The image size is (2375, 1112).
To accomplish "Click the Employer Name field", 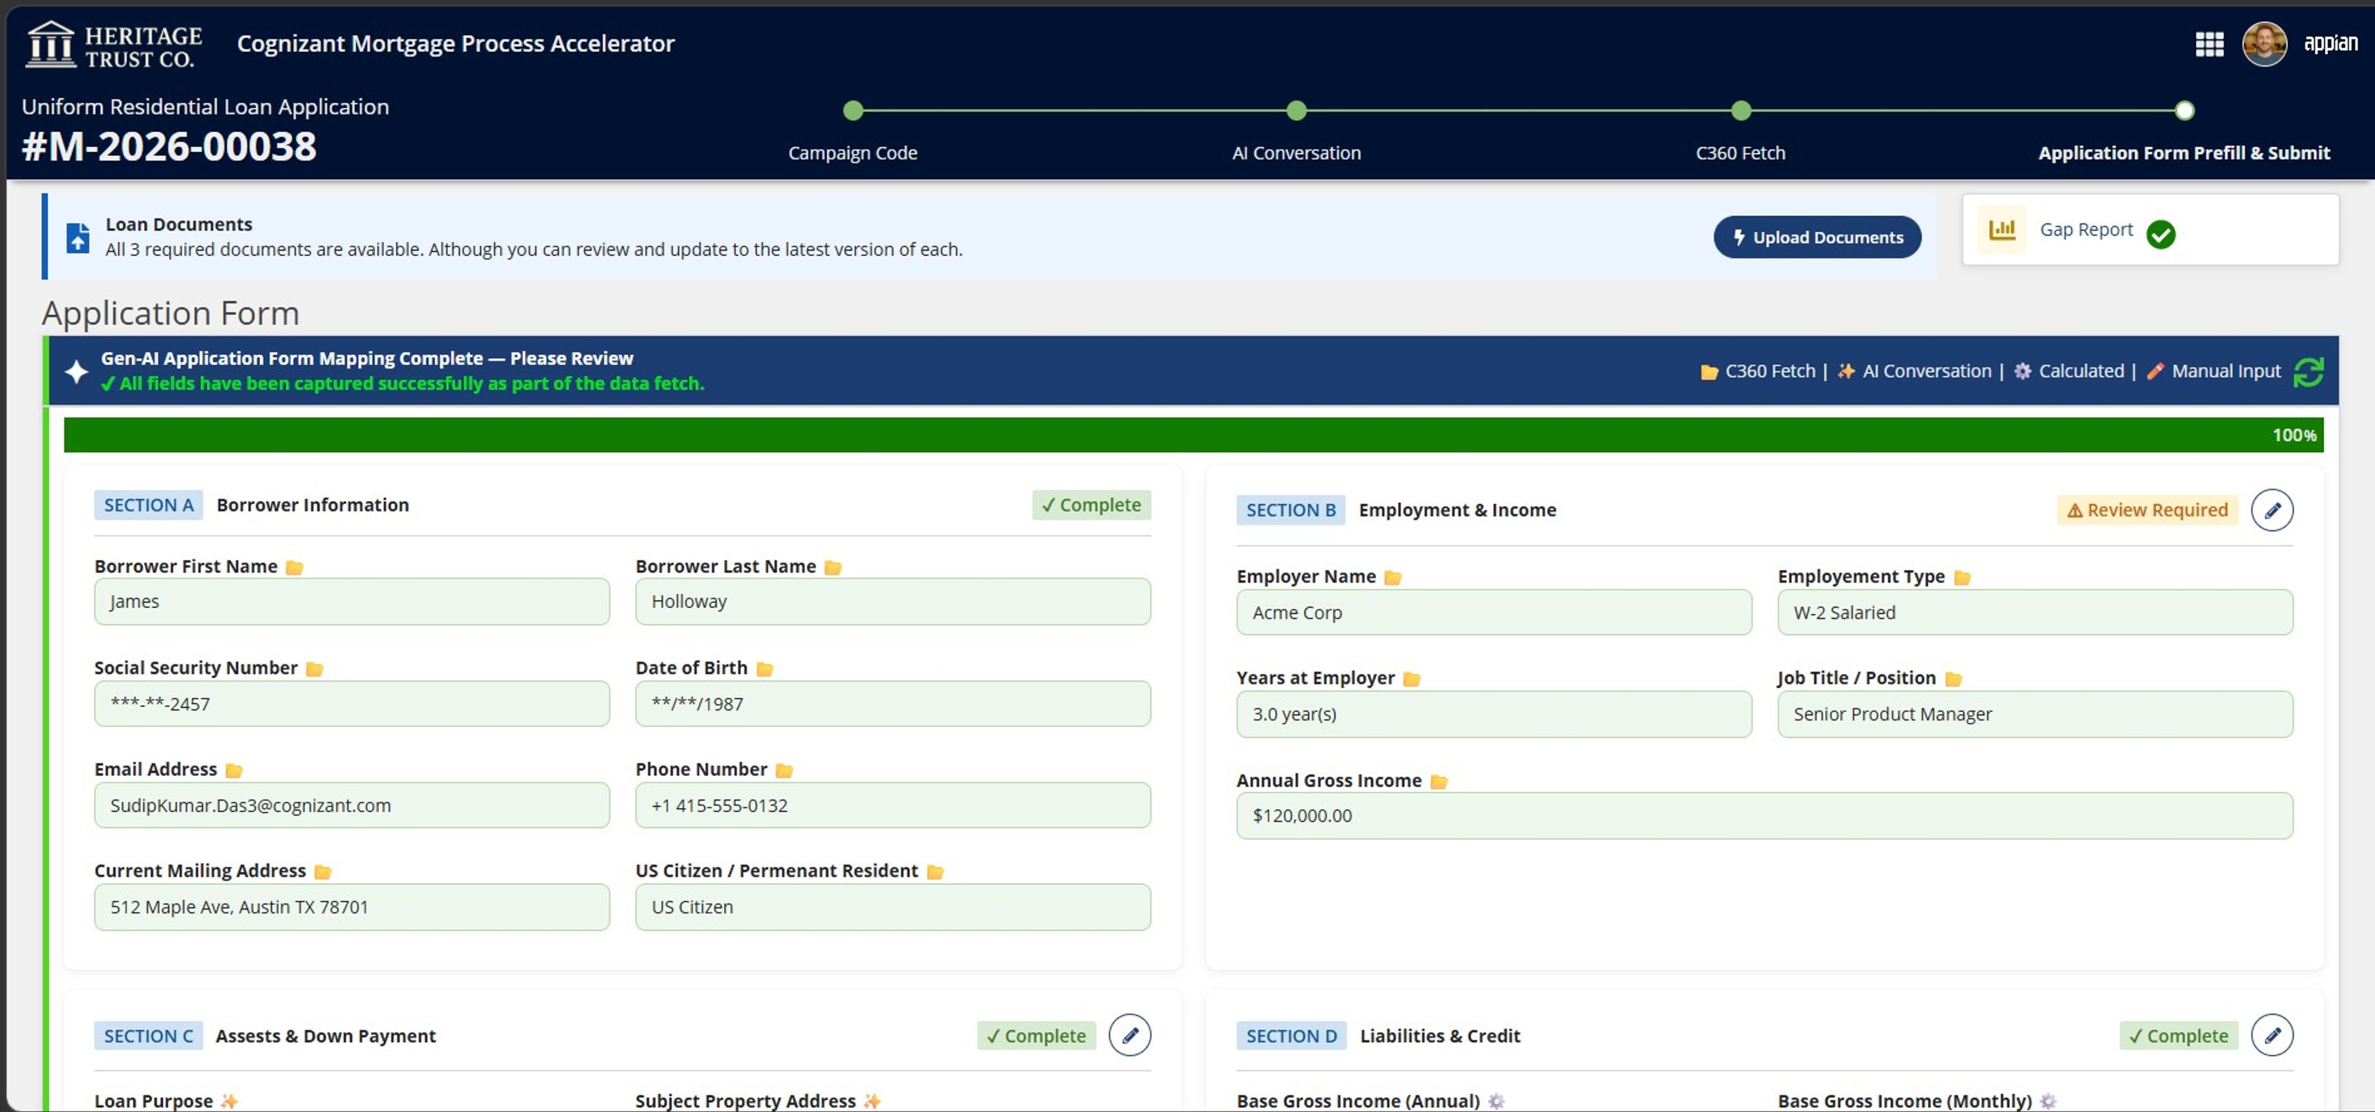I will pos(1494,612).
